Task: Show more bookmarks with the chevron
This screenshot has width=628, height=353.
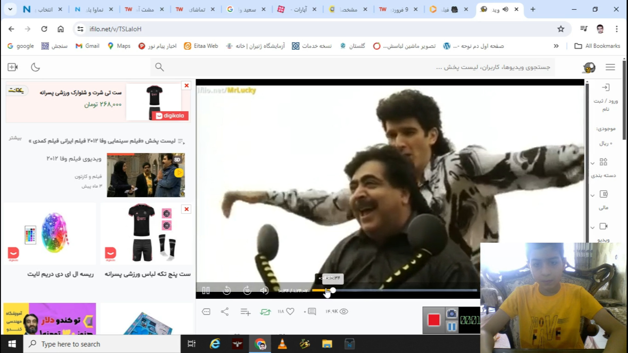Action: tap(556, 46)
